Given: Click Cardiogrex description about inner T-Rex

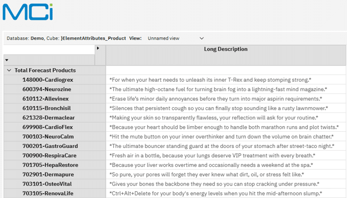Looking at the screenshot, I should coord(210,80).
